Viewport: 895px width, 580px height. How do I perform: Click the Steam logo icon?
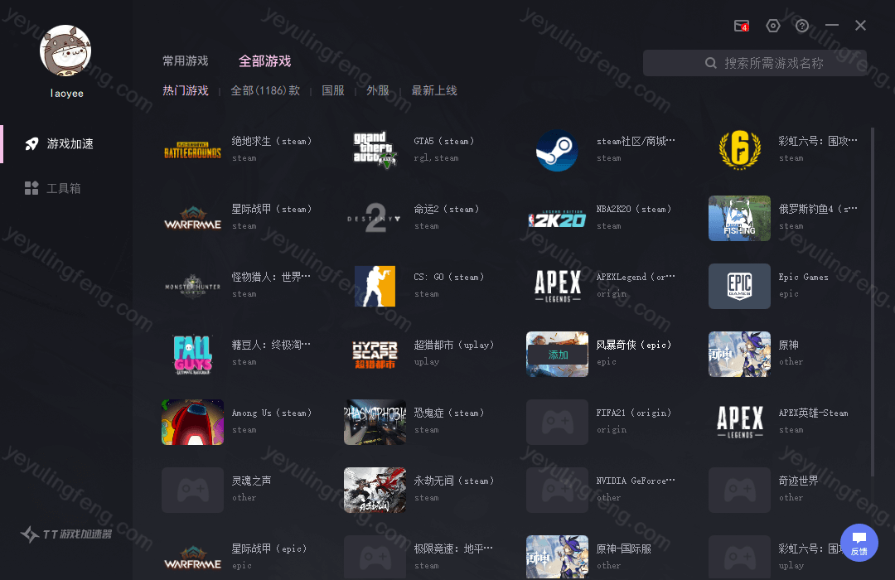tap(557, 150)
